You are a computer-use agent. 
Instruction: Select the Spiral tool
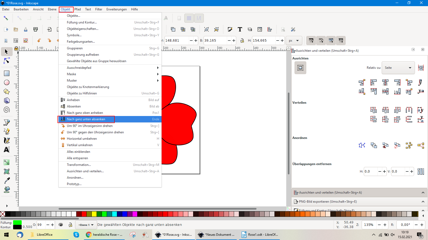pos(7,110)
